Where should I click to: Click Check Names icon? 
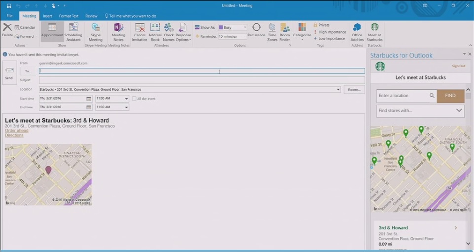point(169,32)
